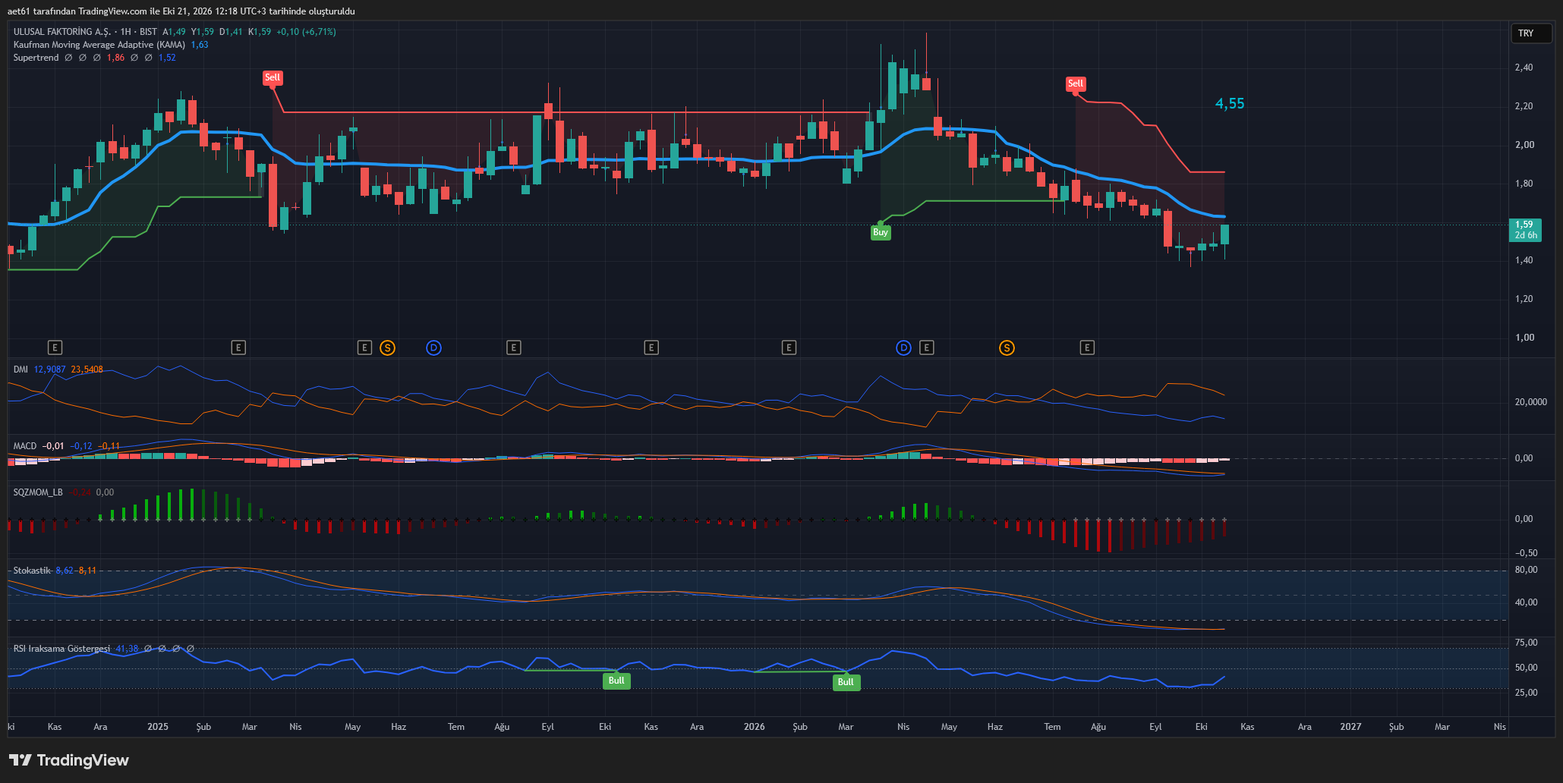Click the 1,00 price scale value

click(x=1524, y=338)
